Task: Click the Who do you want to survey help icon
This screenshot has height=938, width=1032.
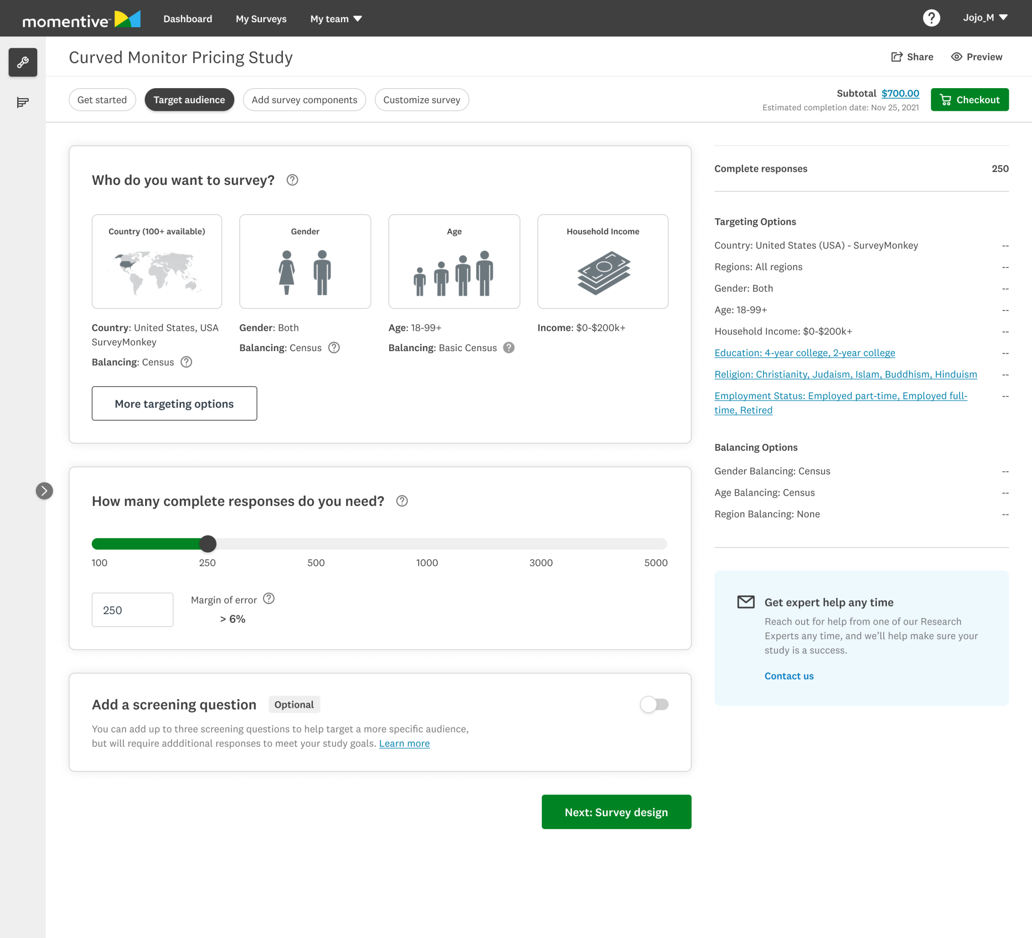Action: [x=292, y=180]
